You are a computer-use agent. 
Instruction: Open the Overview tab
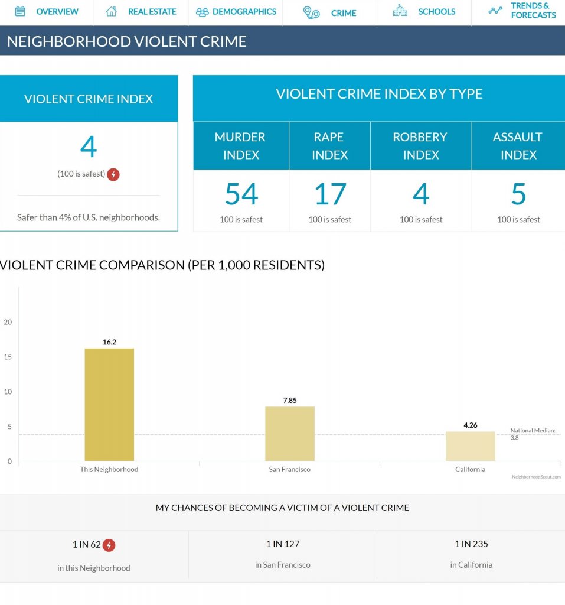pyautogui.click(x=57, y=12)
